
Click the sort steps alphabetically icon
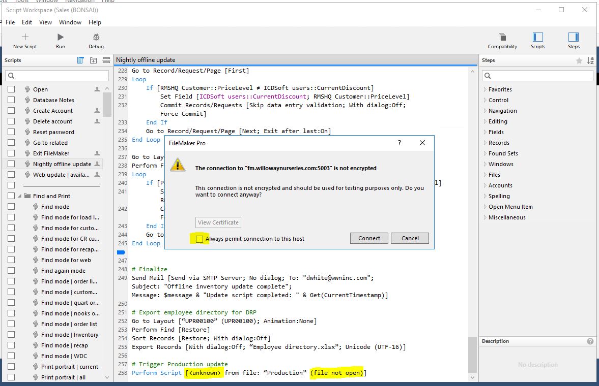pyautogui.click(x=590, y=60)
